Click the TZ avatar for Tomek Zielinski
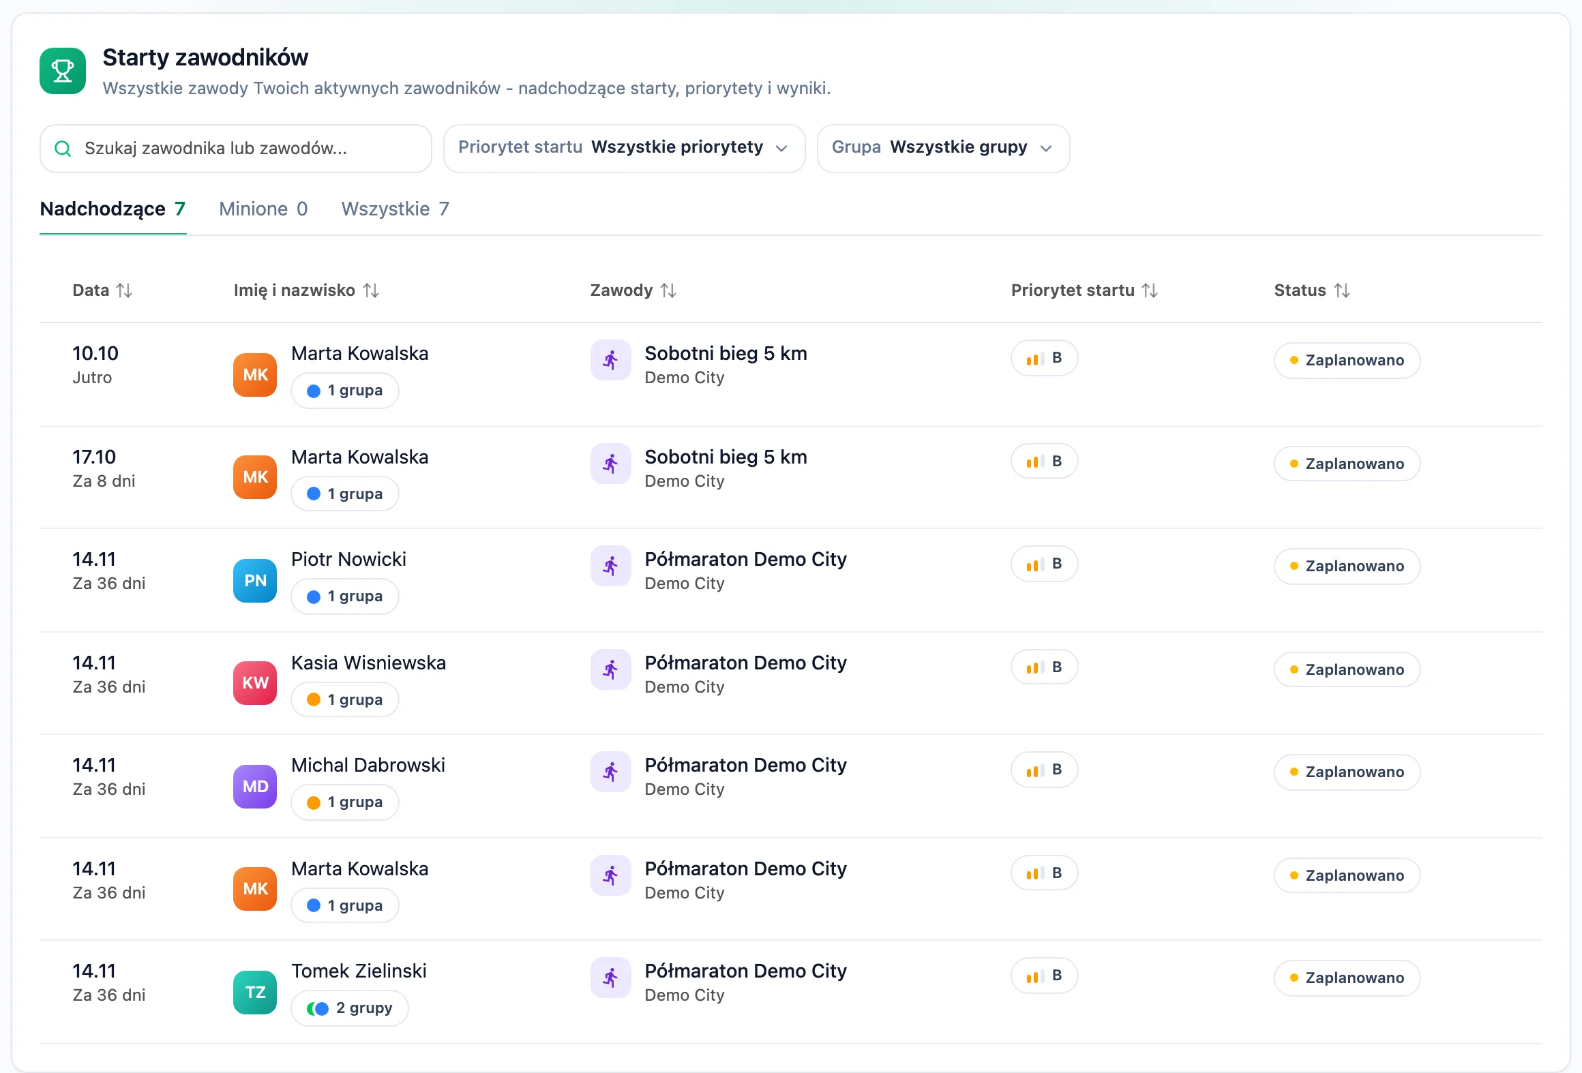This screenshot has height=1073, width=1582. point(255,992)
